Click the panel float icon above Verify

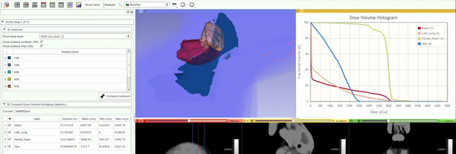pos(128,12)
